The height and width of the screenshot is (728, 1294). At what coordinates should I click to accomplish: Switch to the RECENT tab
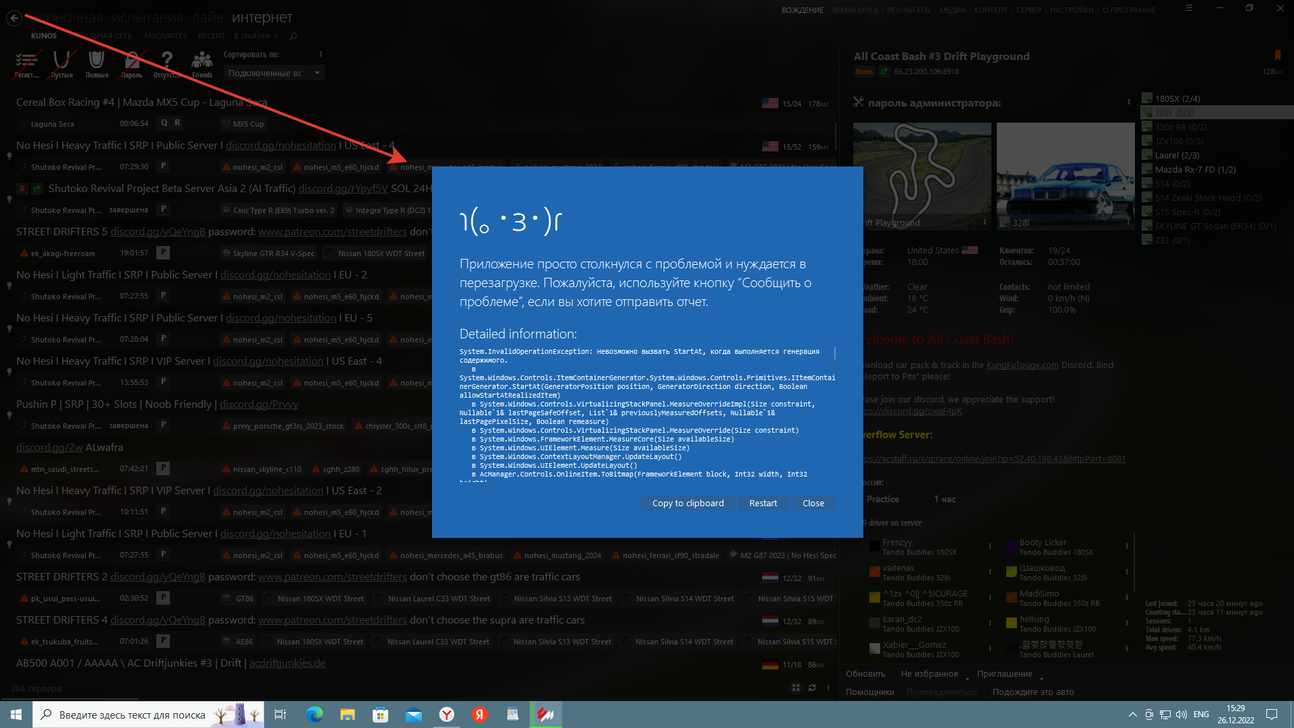[x=211, y=36]
